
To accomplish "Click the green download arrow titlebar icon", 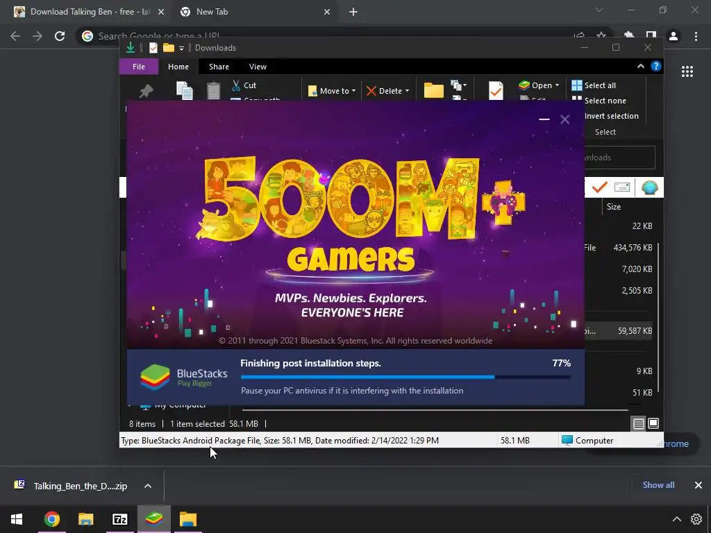I will [x=130, y=48].
